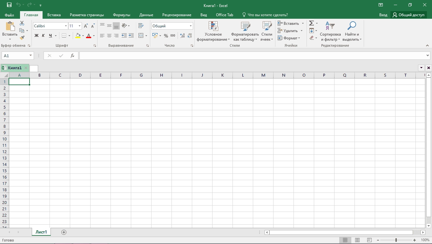
Task: Apply percent style format
Action: click(x=166, y=36)
